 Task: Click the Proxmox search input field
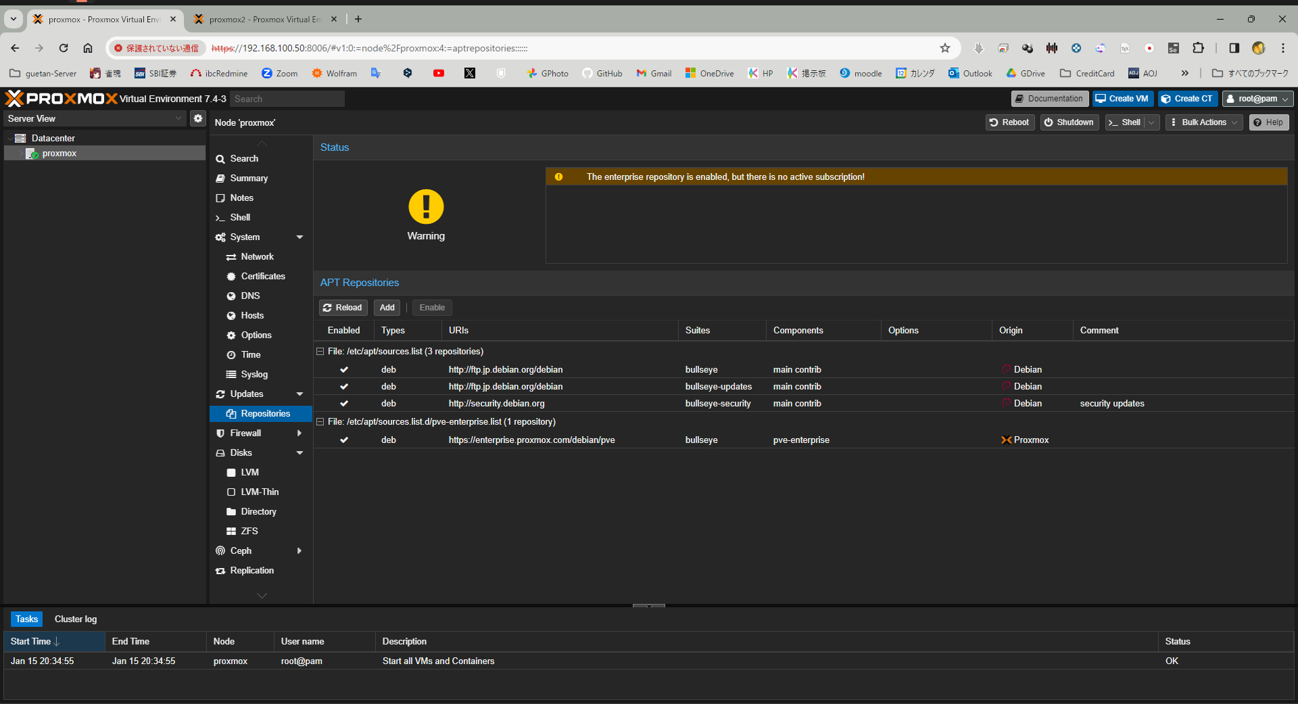click(x=287, y=99)
